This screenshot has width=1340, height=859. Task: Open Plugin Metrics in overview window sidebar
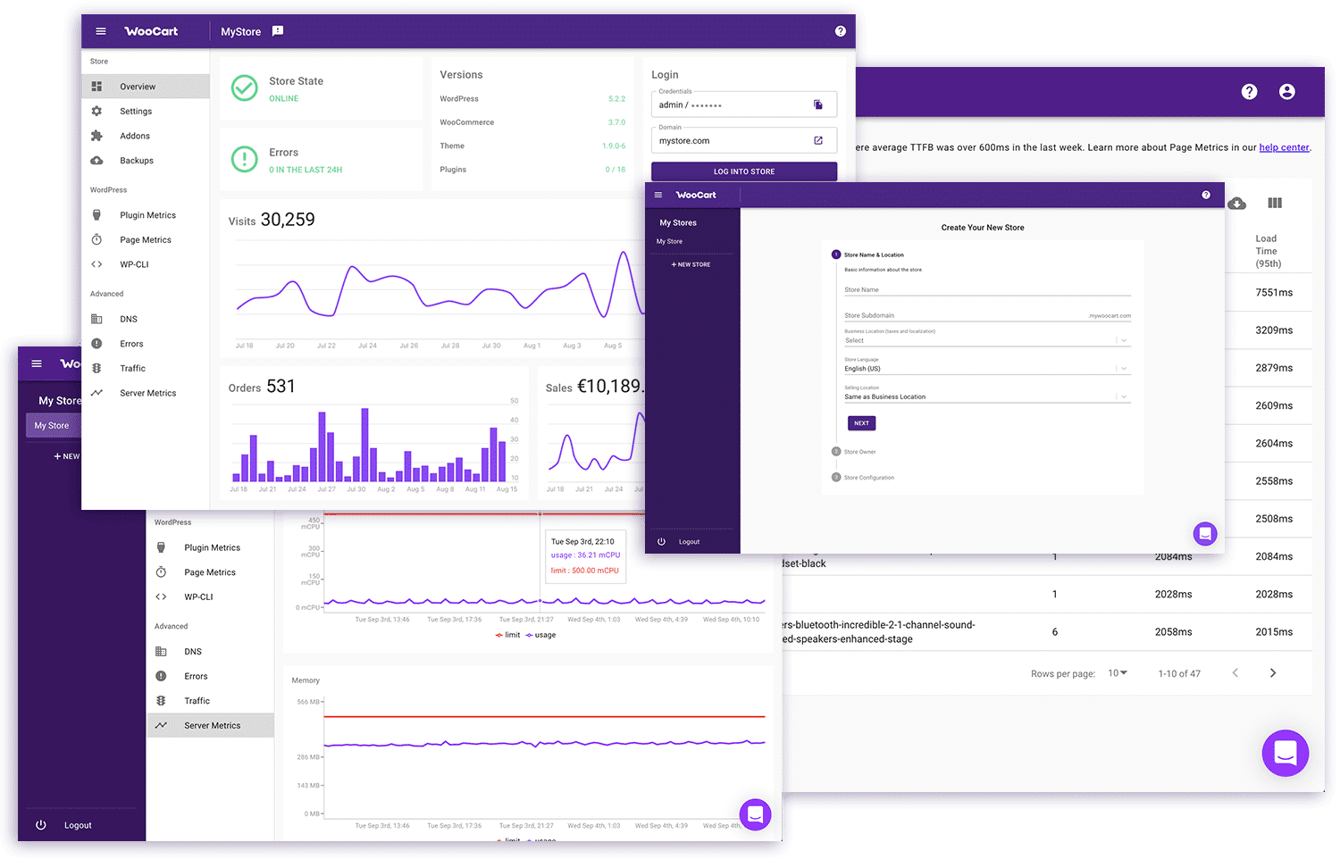(146, 215)
